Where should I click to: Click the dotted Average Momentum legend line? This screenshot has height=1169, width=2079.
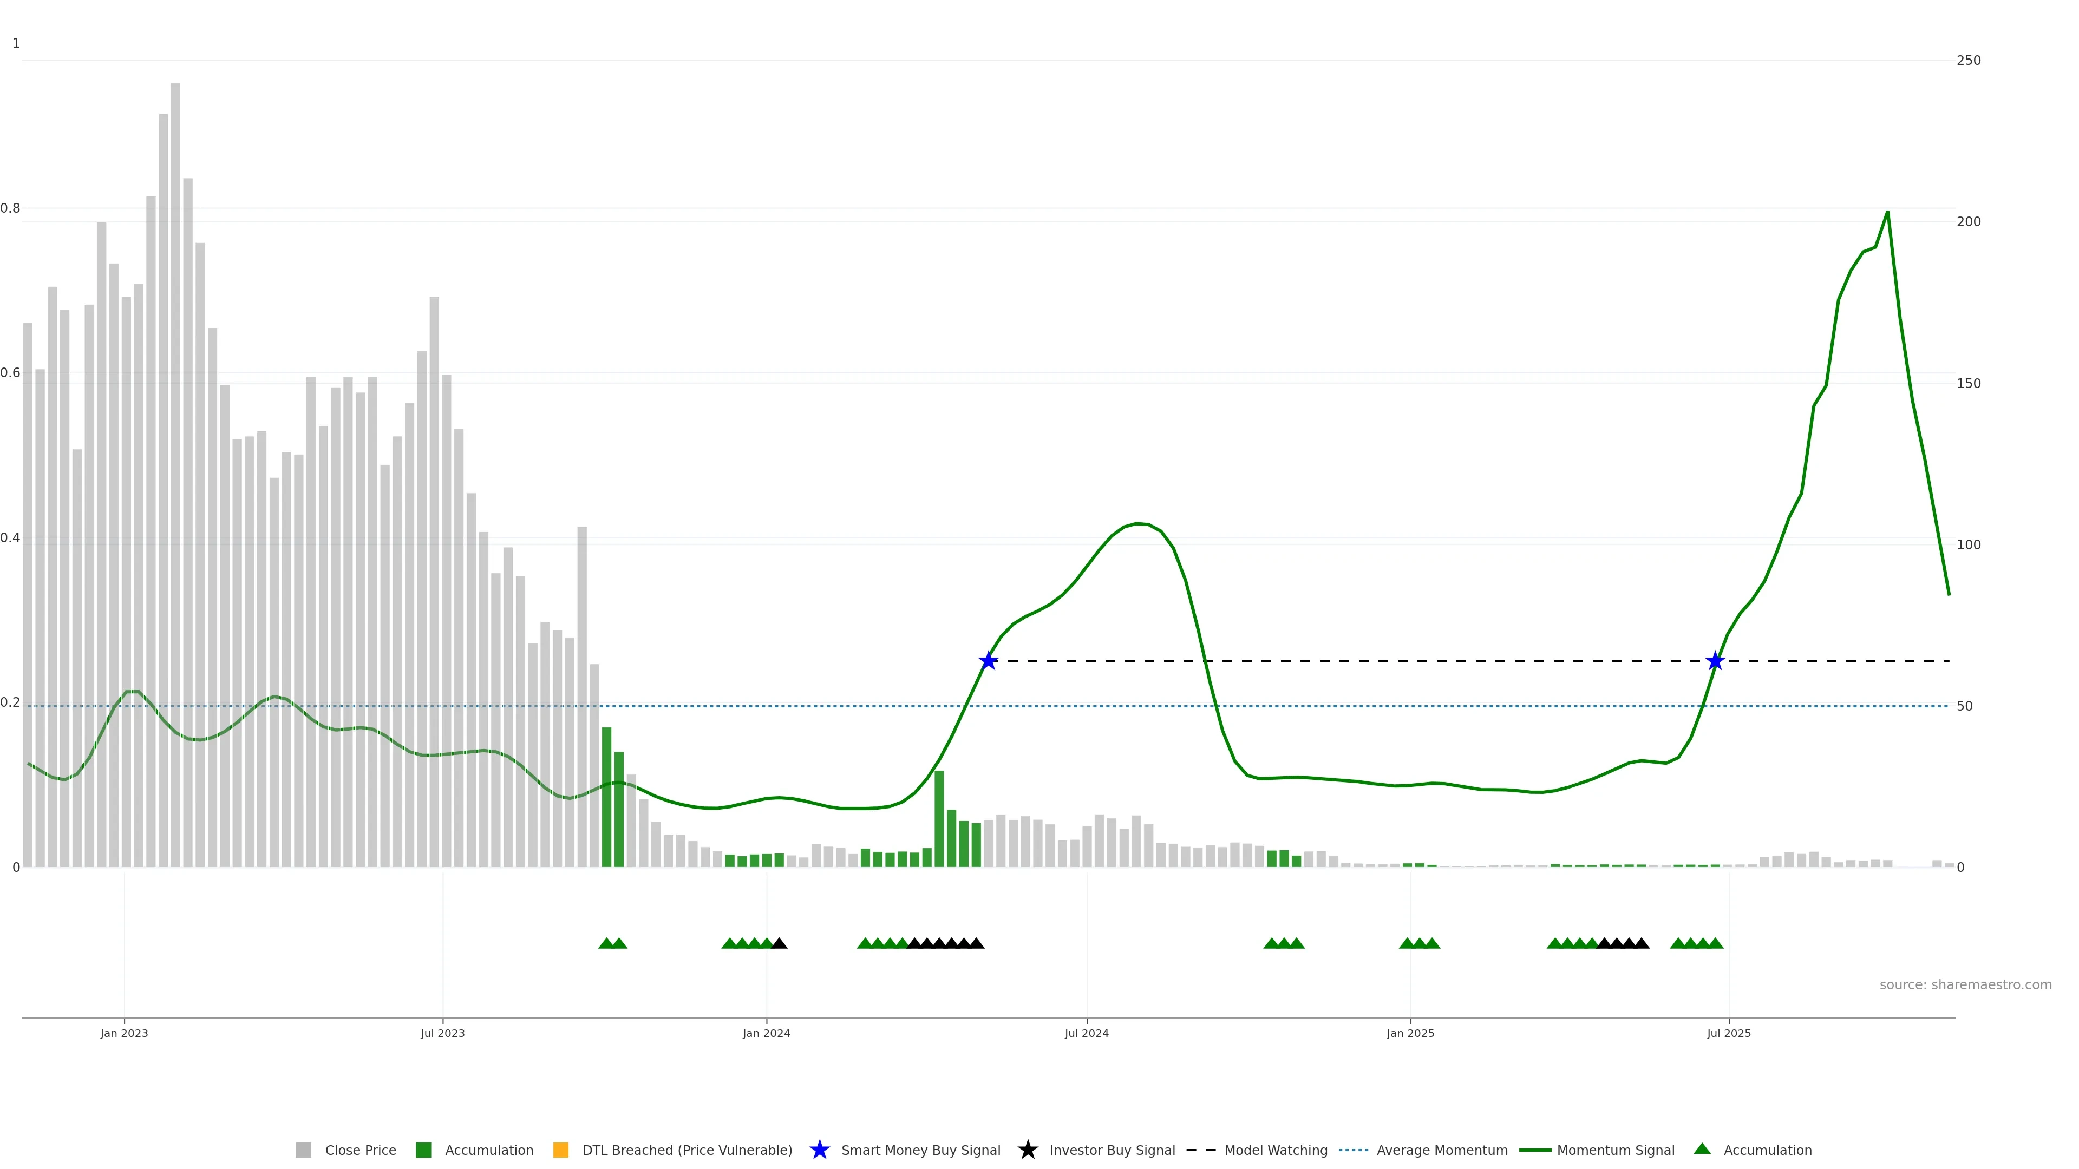[x=1354, y=1150]
